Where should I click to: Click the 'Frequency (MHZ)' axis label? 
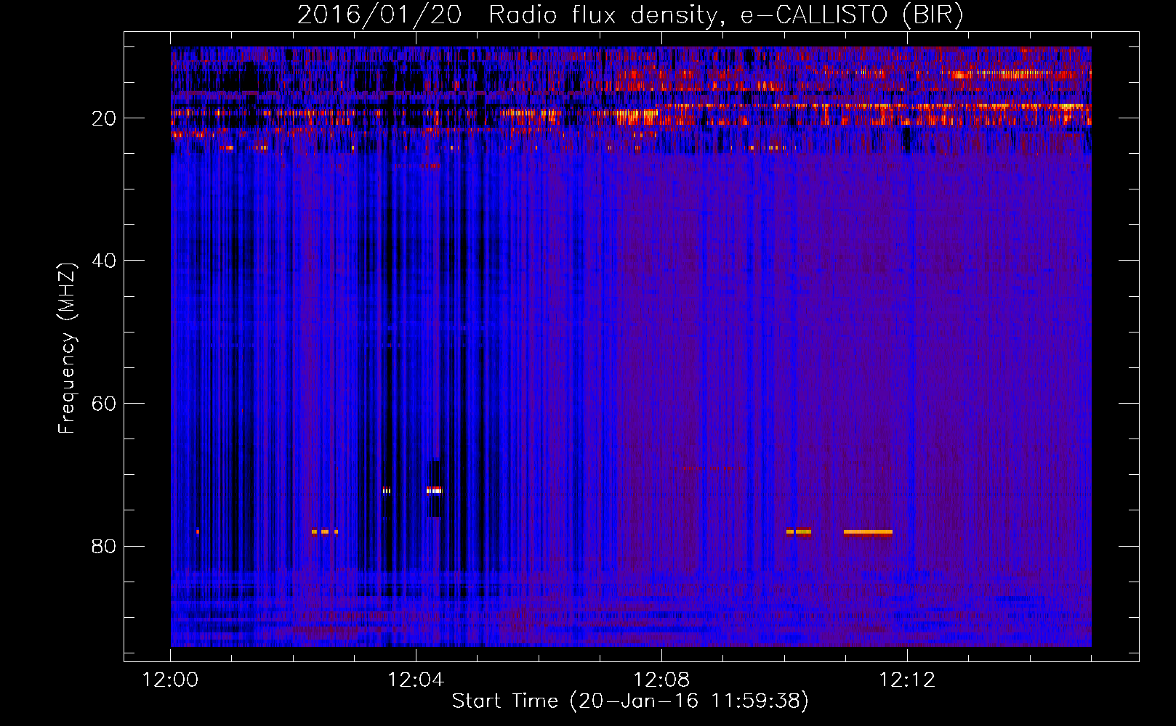pyautogui.click(x=67, y=348)
